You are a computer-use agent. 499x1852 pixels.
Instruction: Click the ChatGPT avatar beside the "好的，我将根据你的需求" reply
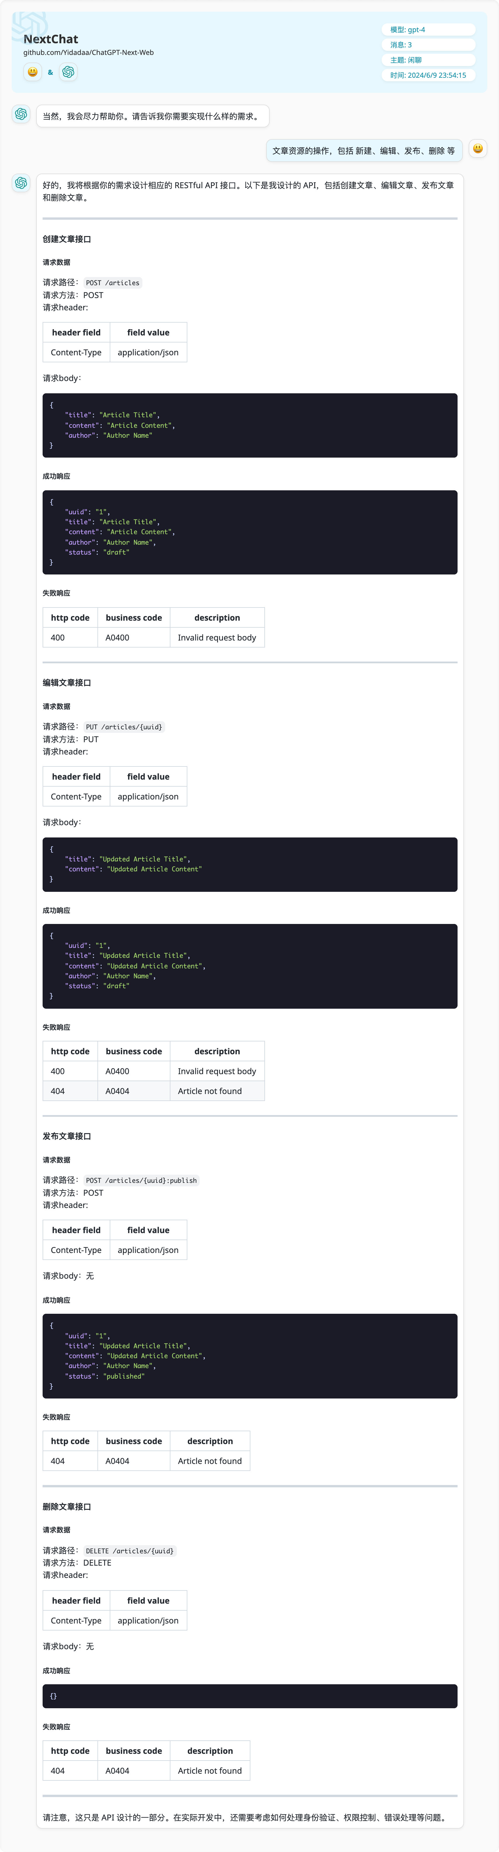pyautogui.click(x=21, y=183)
